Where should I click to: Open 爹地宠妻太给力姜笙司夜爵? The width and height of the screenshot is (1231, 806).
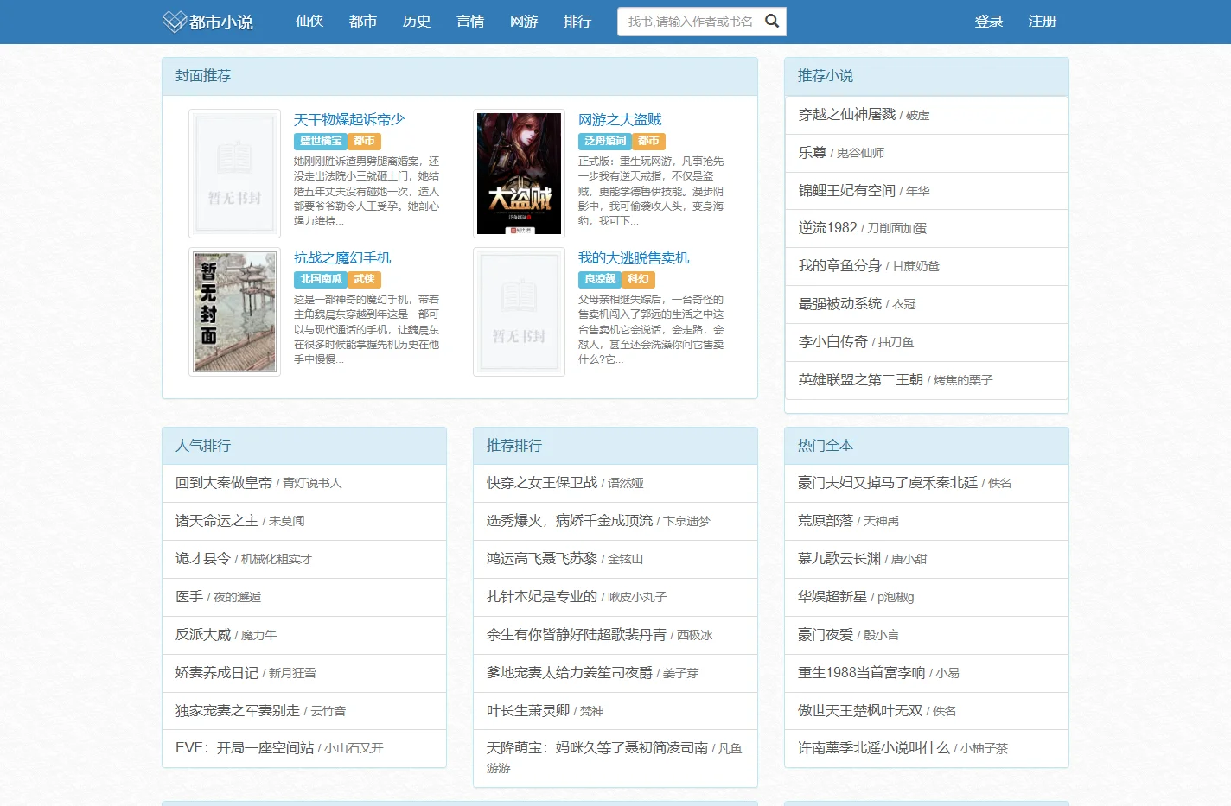pos(570,673)
